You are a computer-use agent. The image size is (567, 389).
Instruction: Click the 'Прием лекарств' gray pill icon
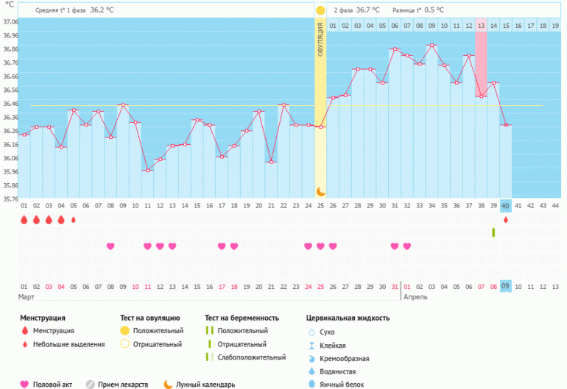90,384
